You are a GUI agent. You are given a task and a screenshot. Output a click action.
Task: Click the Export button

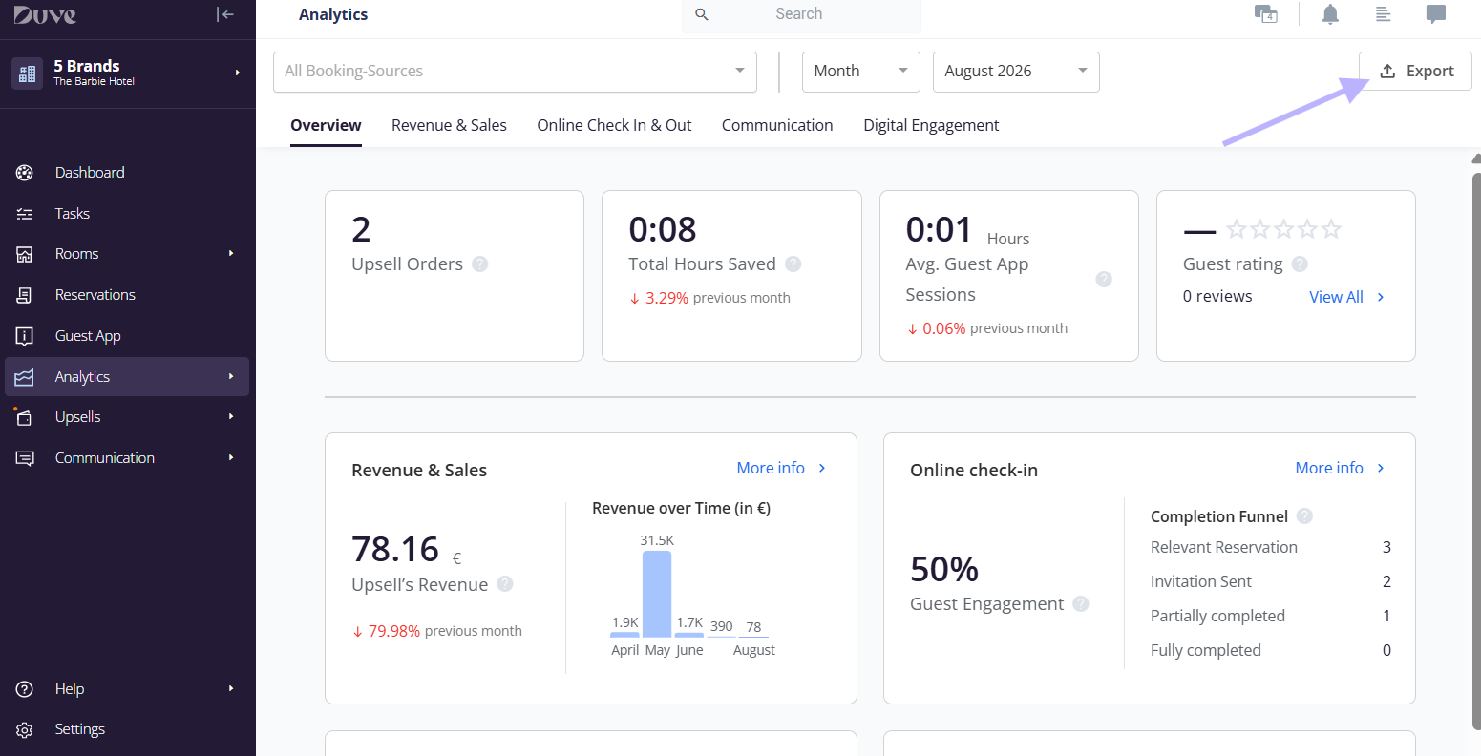(1415, 72)
